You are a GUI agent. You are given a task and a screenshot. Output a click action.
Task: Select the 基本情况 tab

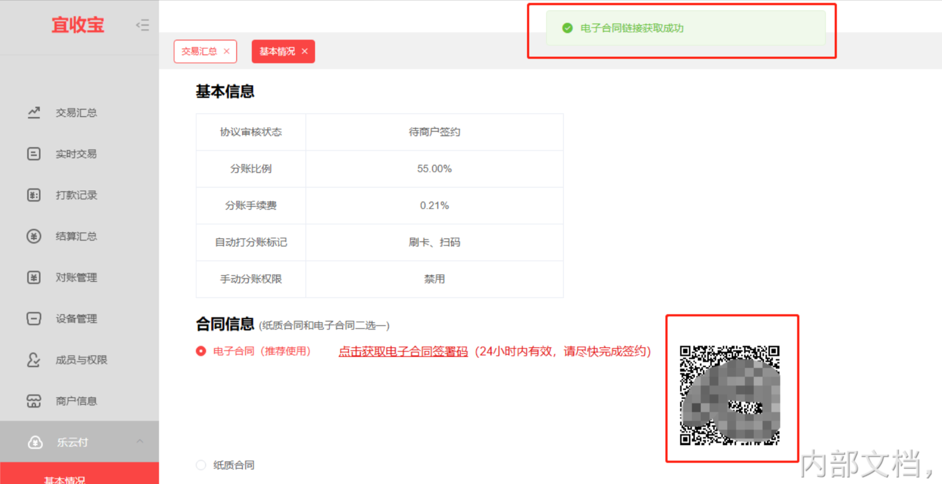[277, 51]
